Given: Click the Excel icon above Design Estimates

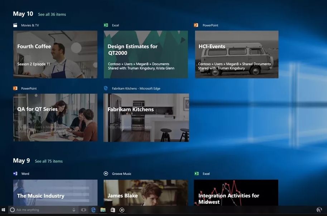Looking at the screenshot, I should click(106, 25).
